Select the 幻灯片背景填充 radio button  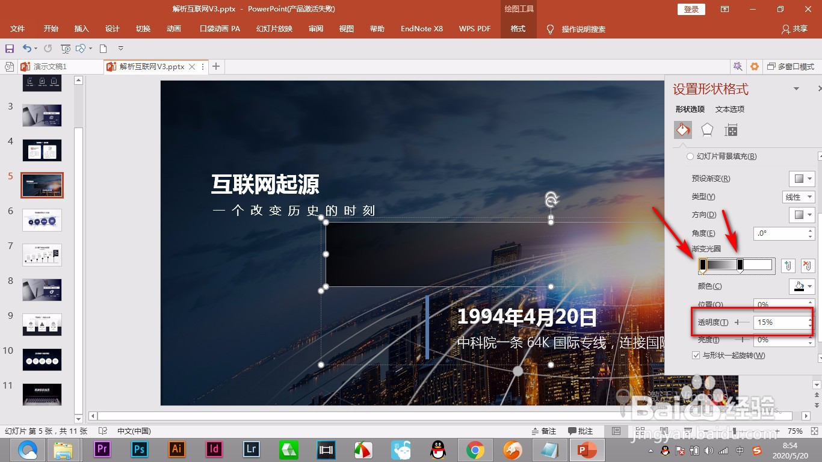pyautogui.click(x=690, y=156)
